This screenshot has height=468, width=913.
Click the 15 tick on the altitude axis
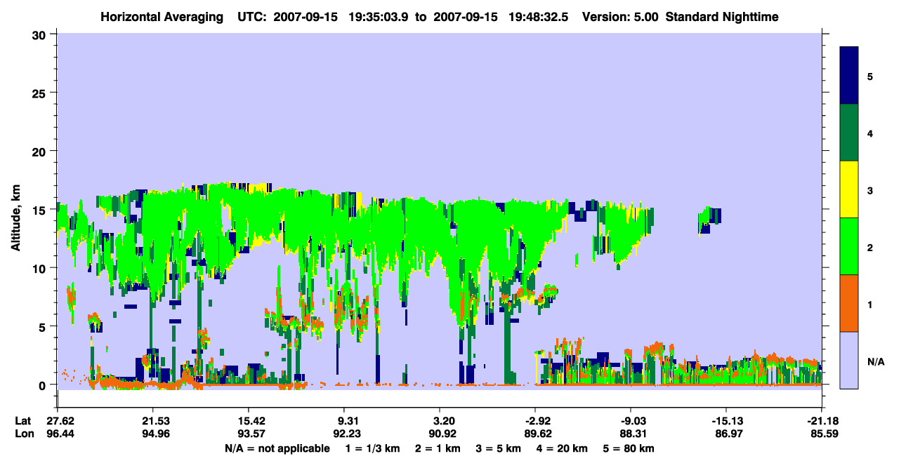click(x=41, y=210)
